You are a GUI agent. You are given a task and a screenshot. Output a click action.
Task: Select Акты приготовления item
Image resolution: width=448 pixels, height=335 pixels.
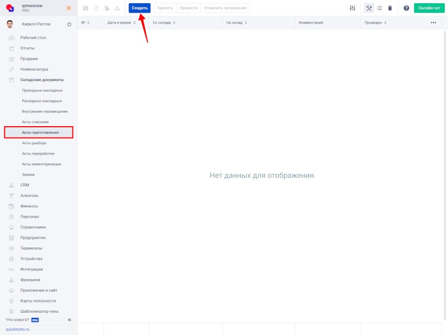pyautogui.click(x=39, y=133)
